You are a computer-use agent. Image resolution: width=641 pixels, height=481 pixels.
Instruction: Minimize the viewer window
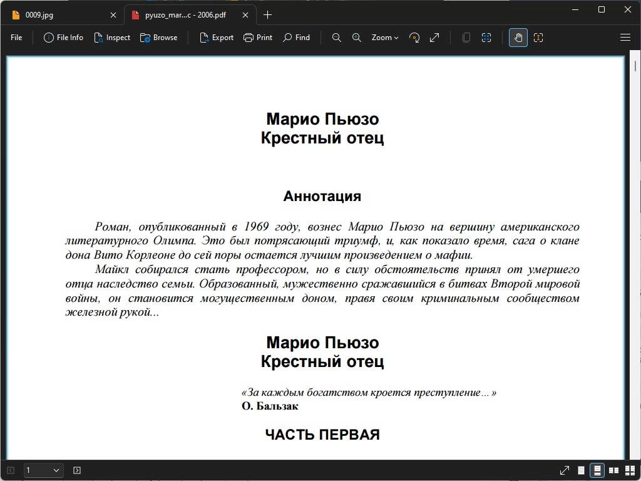pyautogui.click(x=575, y=9)
